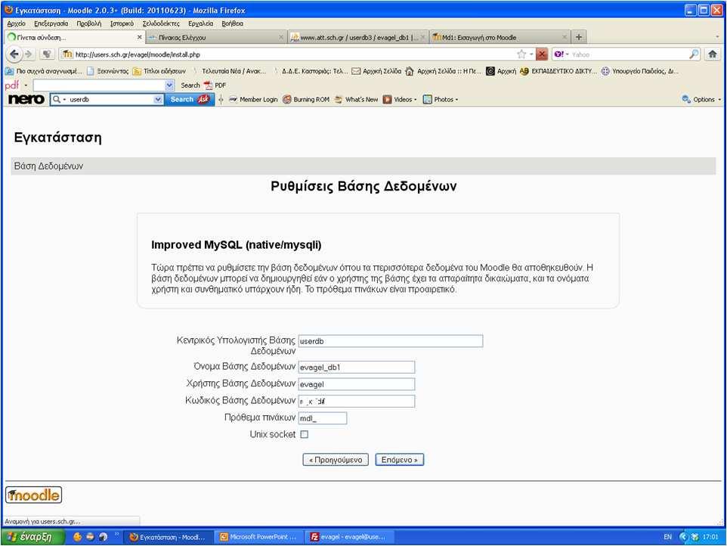The width and height of the screenshot is (727, 546).
Task: Close the 'Γίνεται σύνδεση' tab
Action: [139, 37]
